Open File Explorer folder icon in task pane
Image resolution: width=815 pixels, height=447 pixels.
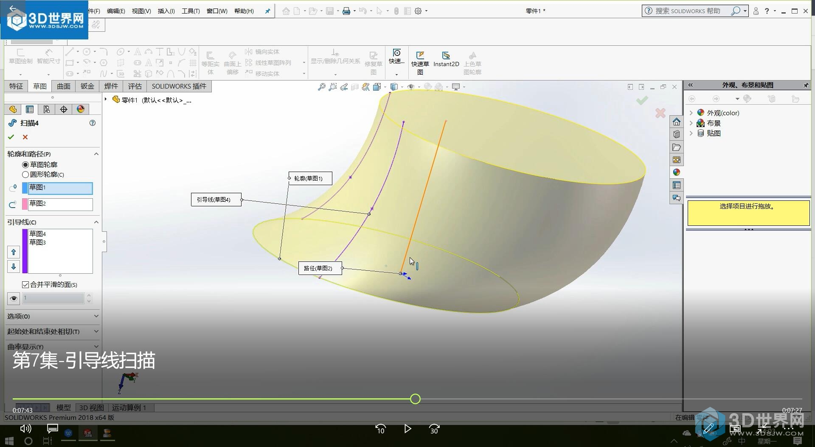(x=677, y=147)
